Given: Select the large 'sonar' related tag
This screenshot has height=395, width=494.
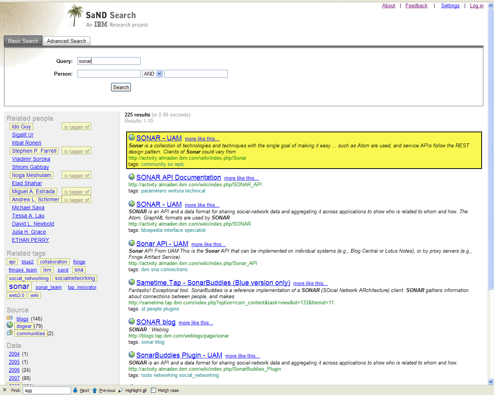Looking at the screenshot, I should click(19, 286).
